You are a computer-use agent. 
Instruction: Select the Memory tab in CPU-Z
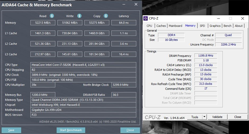pyautogui.click(x=190, y=25)
